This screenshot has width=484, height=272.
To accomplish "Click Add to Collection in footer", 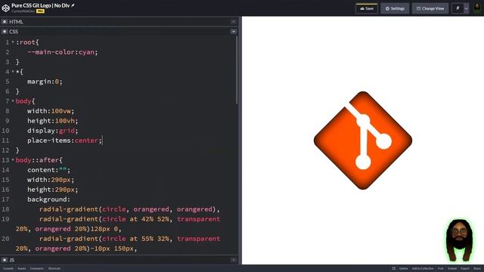I will [x=423, y=269].
